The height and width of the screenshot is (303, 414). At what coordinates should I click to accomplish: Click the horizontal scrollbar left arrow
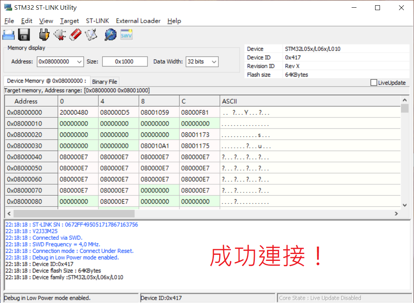click(9, 213)
